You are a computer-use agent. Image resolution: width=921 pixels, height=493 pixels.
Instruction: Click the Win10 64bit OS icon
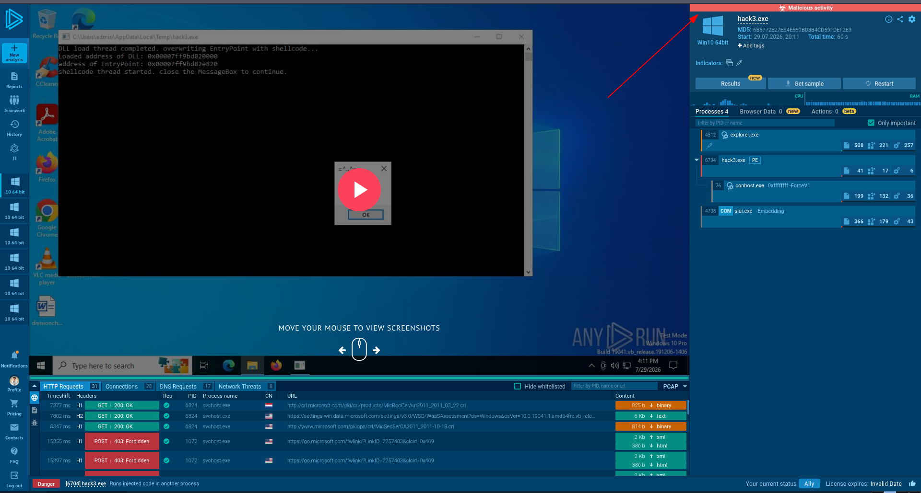tap(713, 26)
